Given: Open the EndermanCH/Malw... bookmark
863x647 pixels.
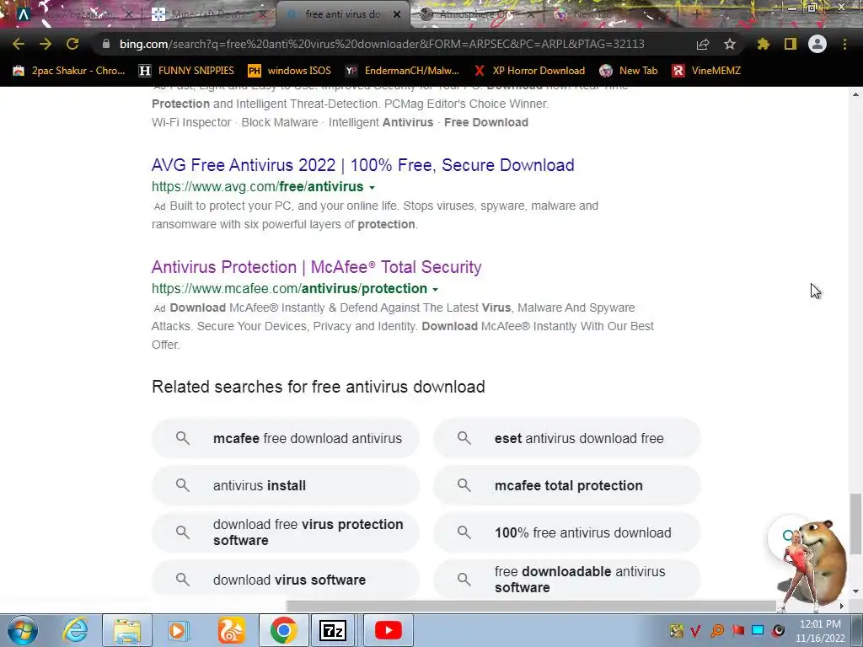Looking at the screenshot, I should tap(402, 71).
